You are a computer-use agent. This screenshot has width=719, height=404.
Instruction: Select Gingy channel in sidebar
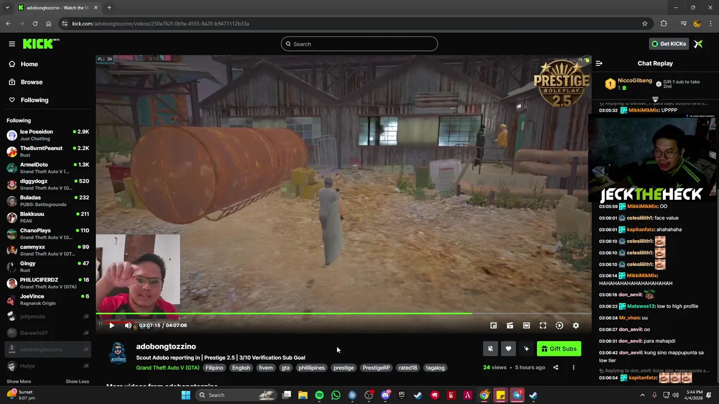pos(48,267)
